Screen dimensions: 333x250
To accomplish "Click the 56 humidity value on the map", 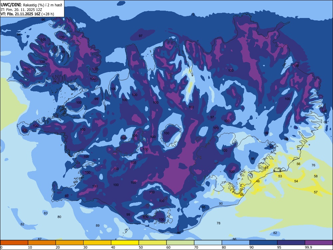I will tap(298, 164).
